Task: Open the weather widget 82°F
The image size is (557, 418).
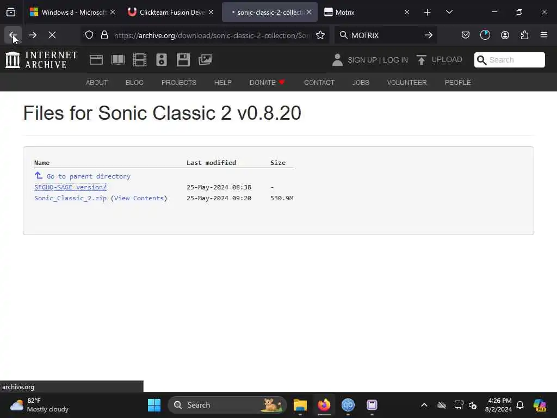Action: (x=39, y=405)
